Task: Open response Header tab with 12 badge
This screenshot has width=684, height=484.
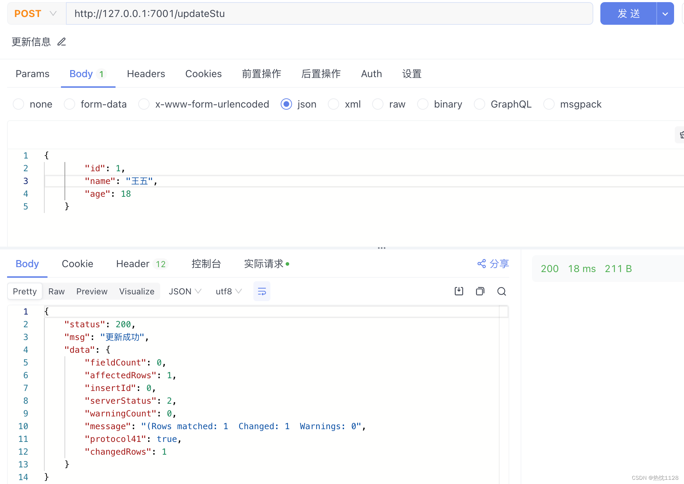Action: (141, 264)
